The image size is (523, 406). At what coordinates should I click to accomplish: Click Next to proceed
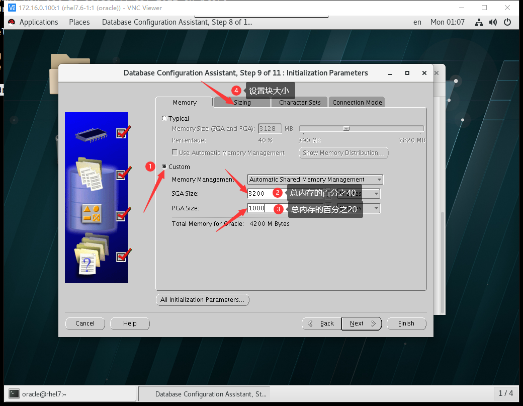pyautogui.click(x=362, y=323)
